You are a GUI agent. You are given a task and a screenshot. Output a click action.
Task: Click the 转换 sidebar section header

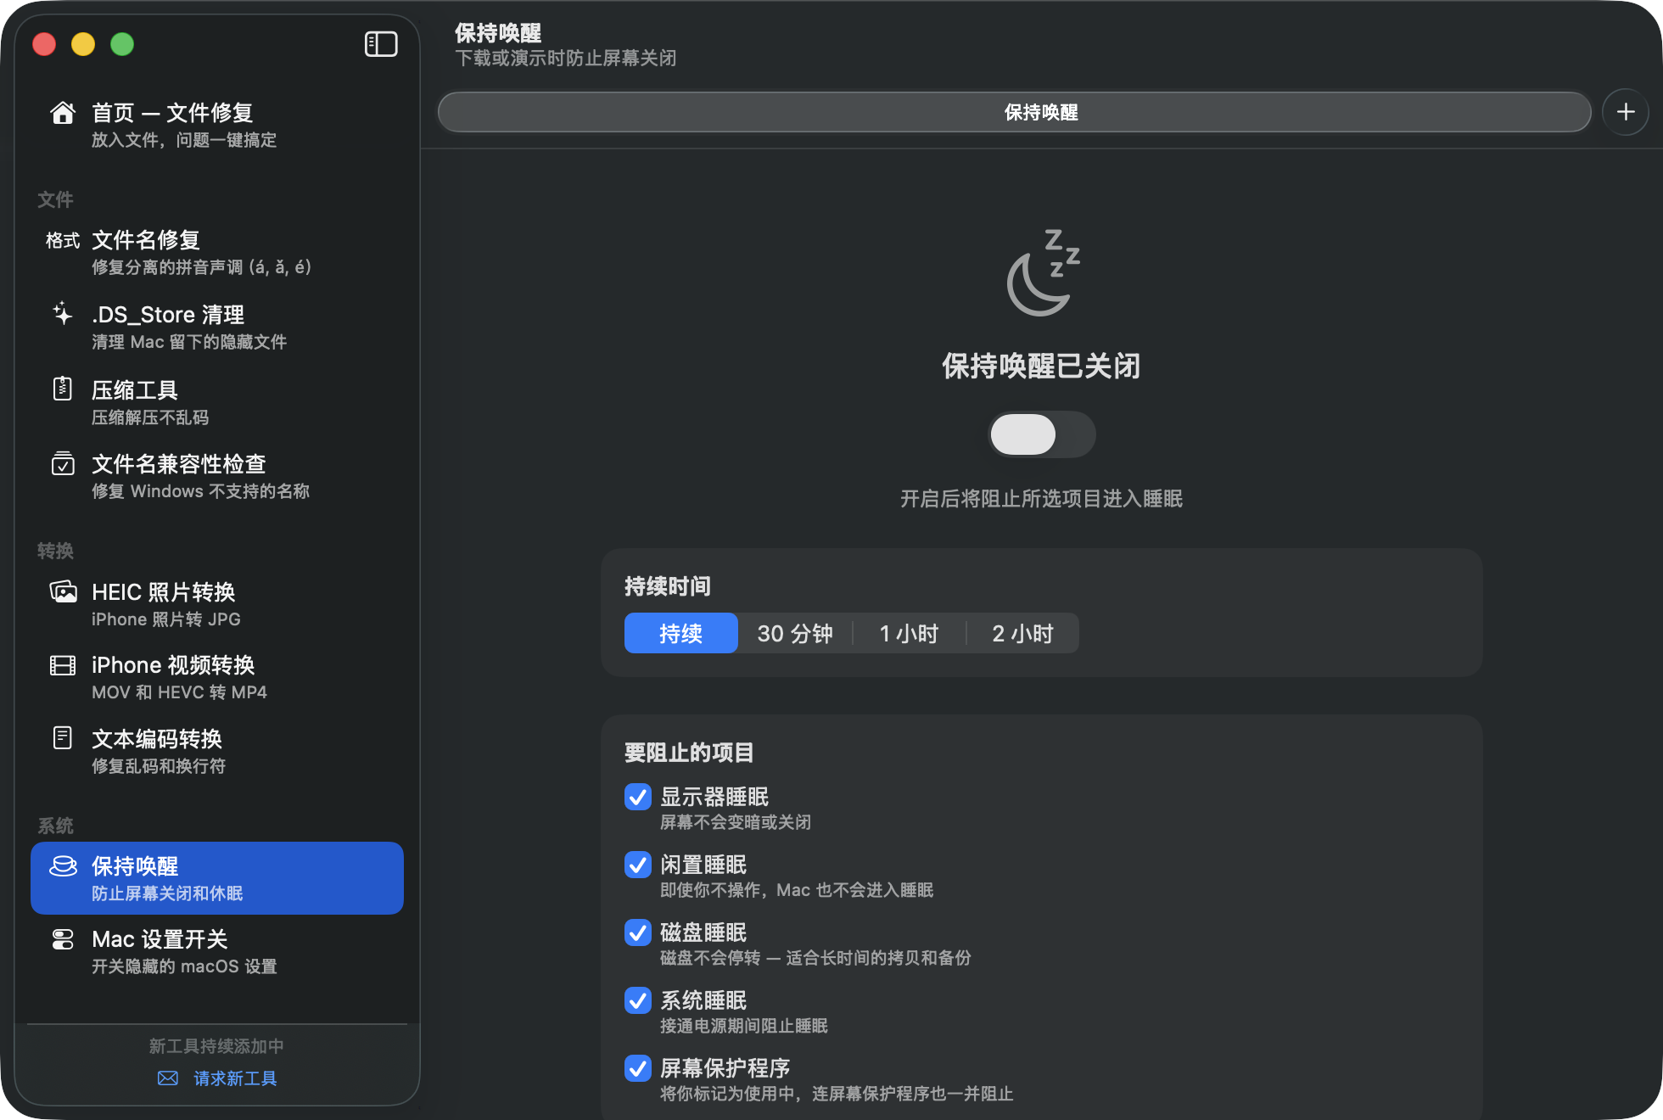pyautogui.click(x=55, y=551)
